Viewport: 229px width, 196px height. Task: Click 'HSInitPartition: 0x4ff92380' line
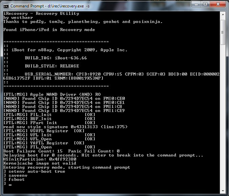pos(40,159)
